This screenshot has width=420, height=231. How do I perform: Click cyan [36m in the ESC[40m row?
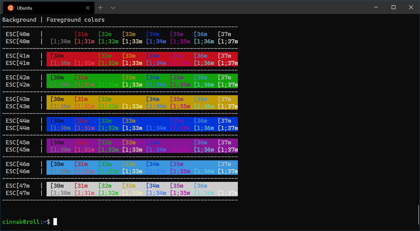(x=200, y=34)
